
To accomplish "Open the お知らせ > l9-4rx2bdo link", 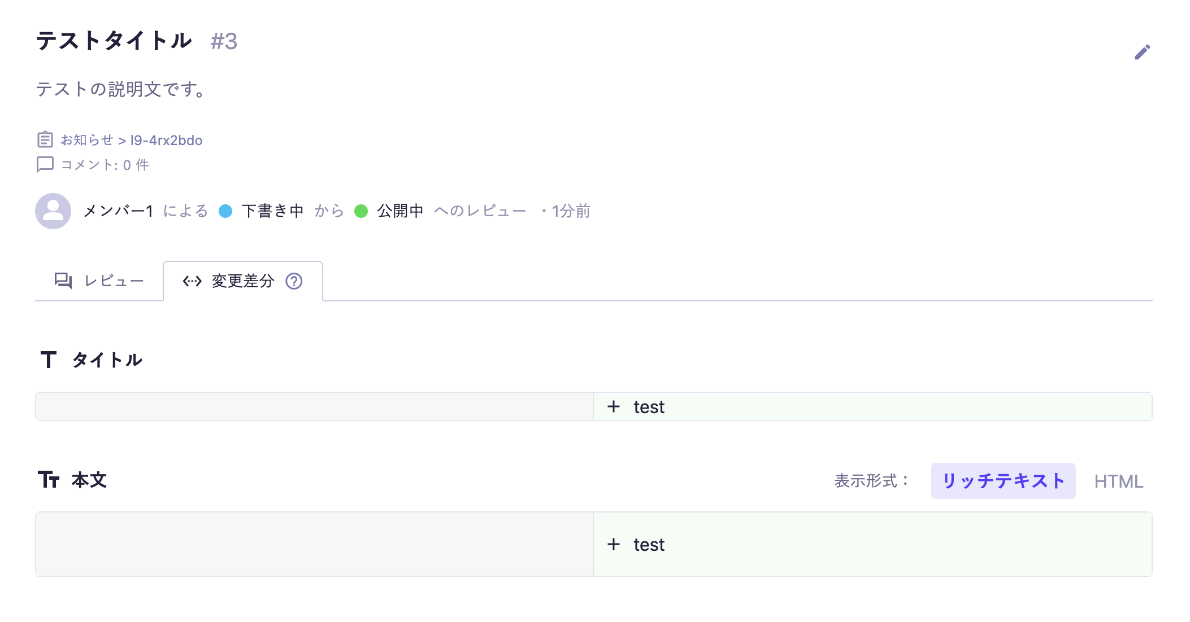I will (131, 140).
